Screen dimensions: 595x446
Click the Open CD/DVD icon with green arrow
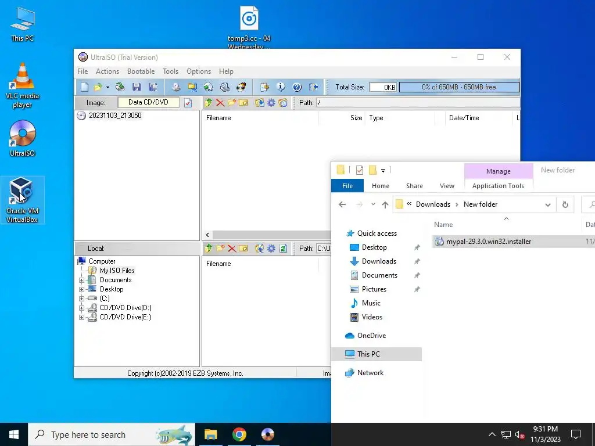pos(120,87)
